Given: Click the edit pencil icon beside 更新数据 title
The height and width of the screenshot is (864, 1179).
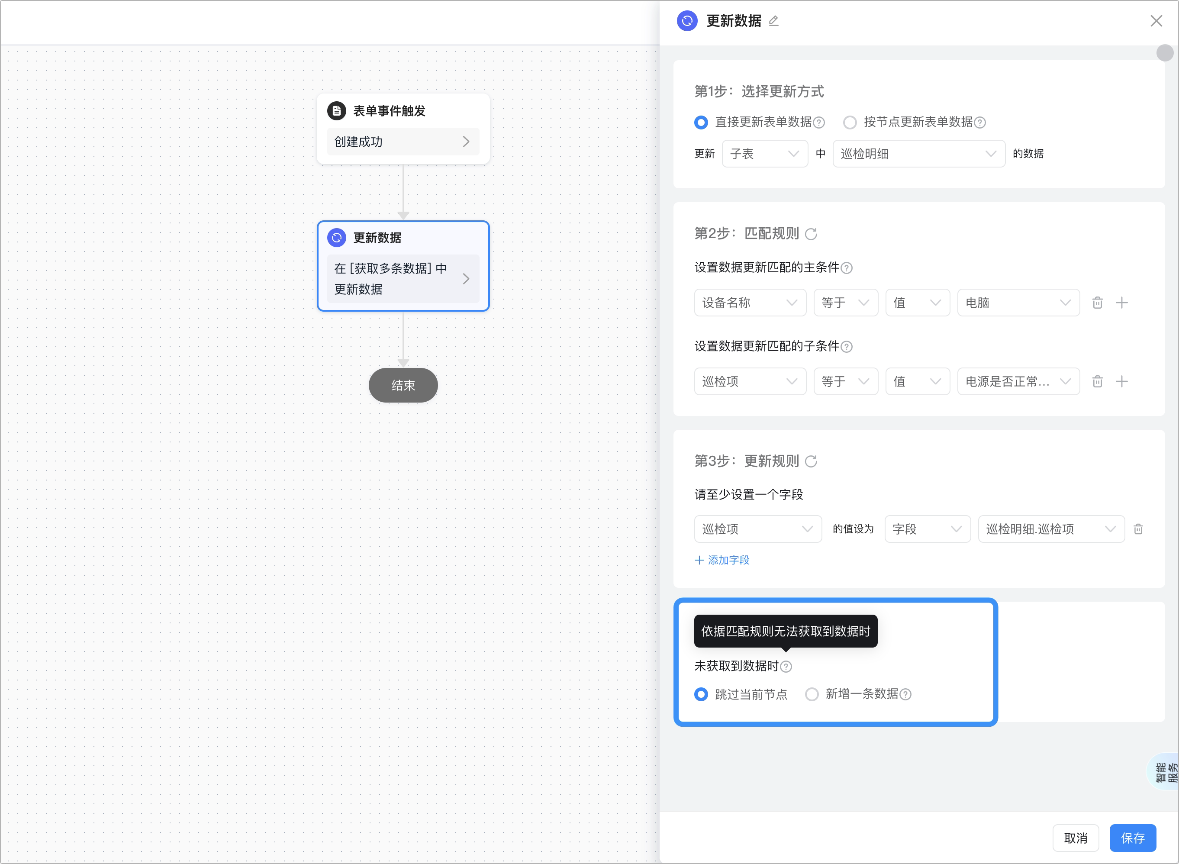Looking at the screenshot, I should point(774,21).
